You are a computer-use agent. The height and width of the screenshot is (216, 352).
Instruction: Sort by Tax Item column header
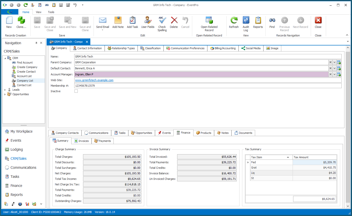(271, 157)
